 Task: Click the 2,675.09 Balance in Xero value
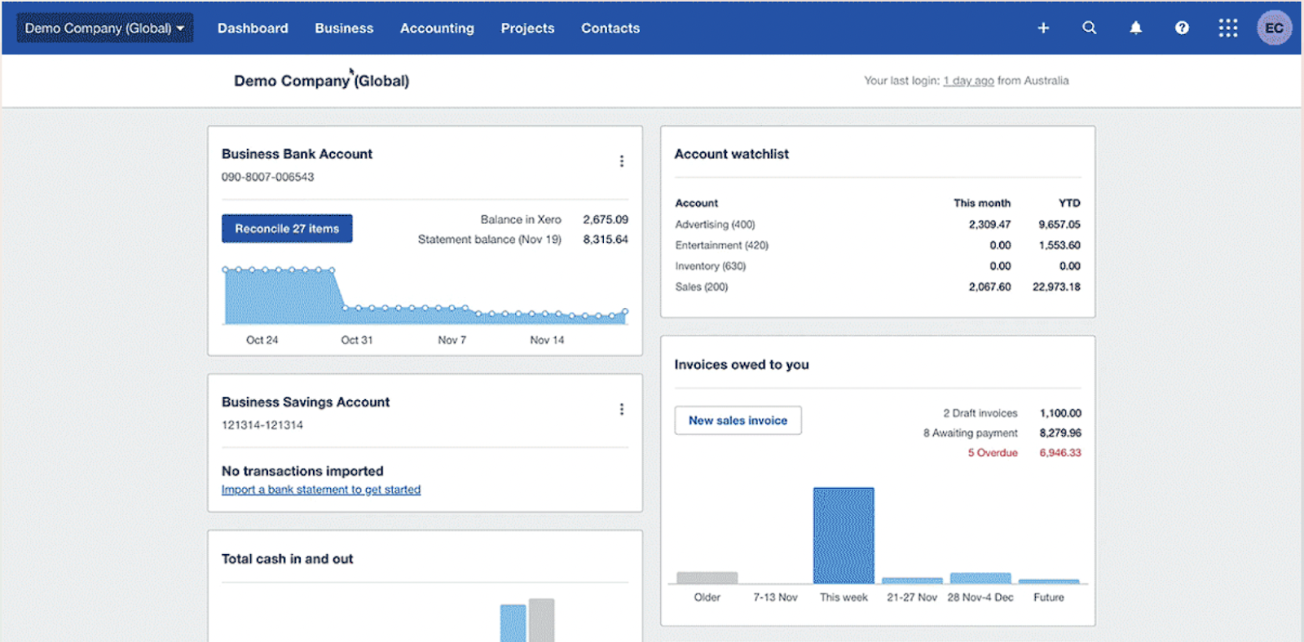tap(606, 219)
